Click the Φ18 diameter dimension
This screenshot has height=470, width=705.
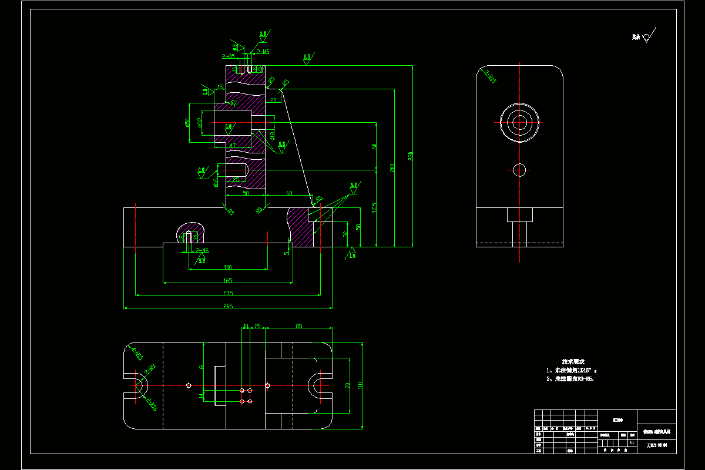coord(272,136)
